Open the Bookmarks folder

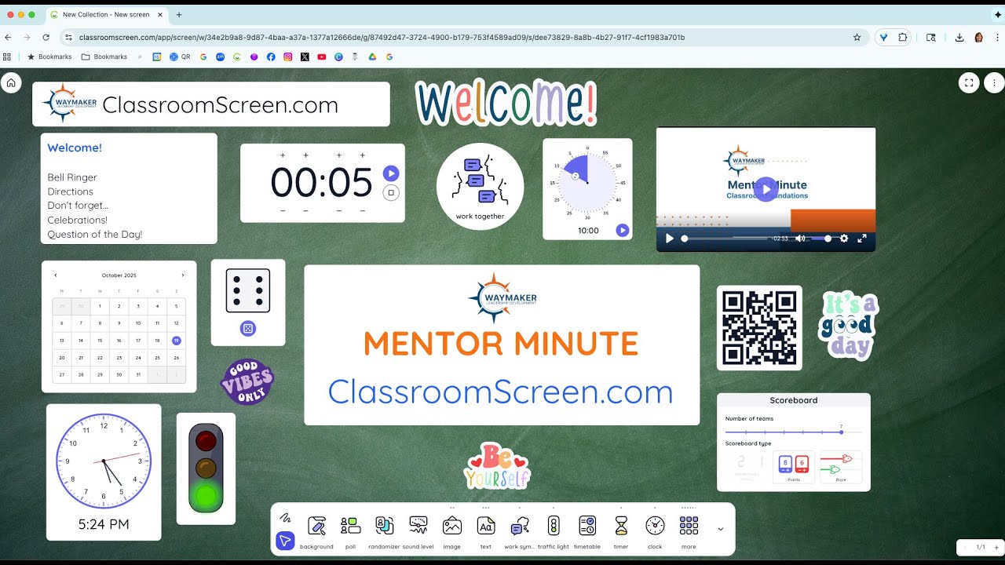point(104,56)
